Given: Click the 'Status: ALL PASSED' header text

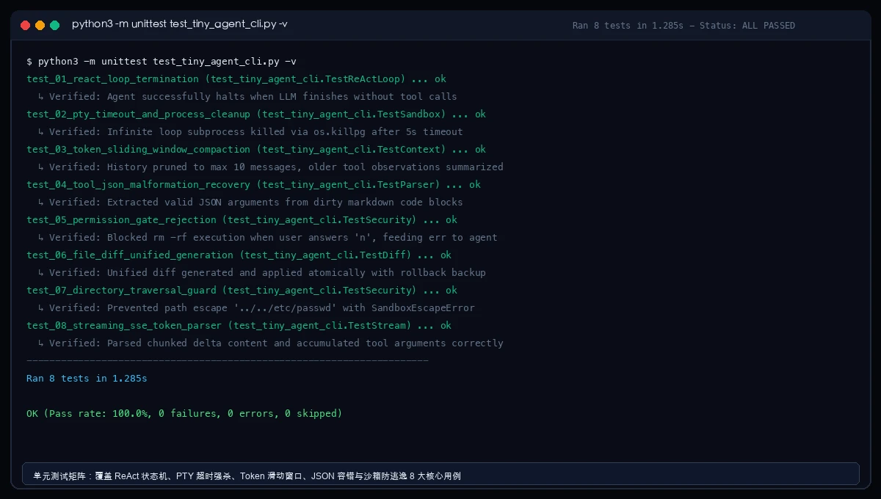Looking at the screenshot, I should click(x=747, y=26).
